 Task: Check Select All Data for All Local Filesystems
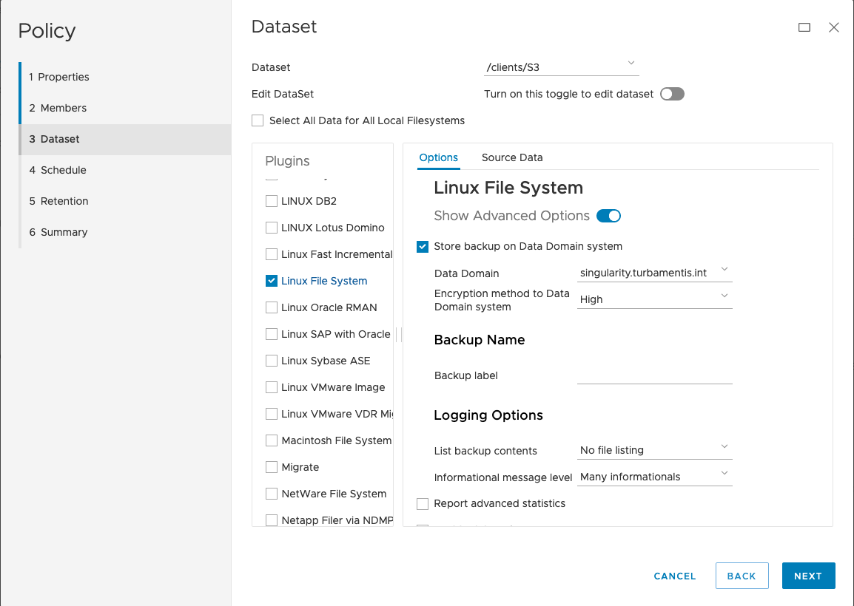[x=257, y=120]
